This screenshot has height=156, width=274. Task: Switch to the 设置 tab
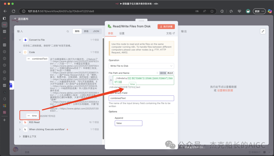(122, 33)
